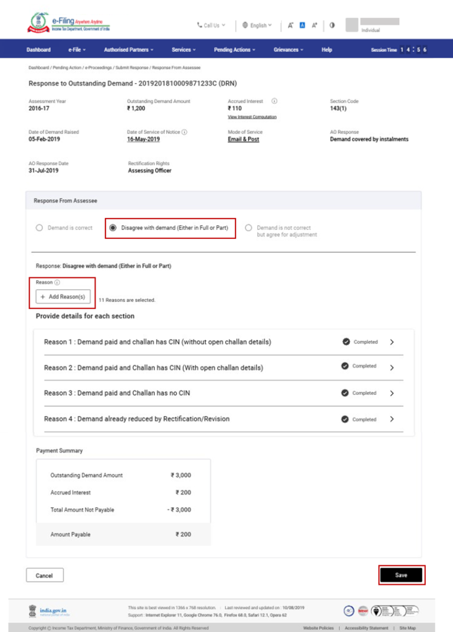453x632 pixels.
Task: Click the increase font size icon
Action: (x=314, y=25)
